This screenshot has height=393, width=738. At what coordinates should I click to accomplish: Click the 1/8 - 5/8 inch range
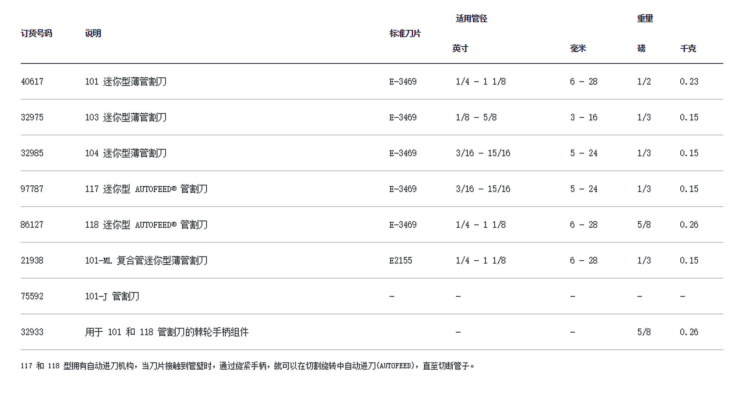pos(476,117)
